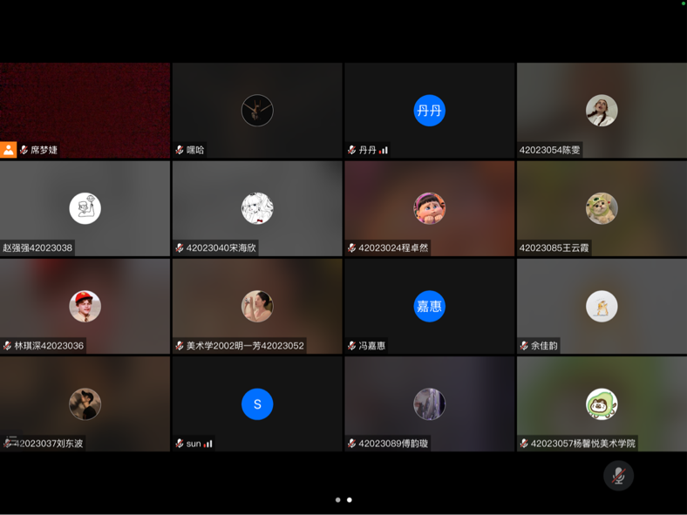The height and width of the screenshot is (515, 687).
Task: Select the name label 42023024程卓然
Action: coord(393,247)
